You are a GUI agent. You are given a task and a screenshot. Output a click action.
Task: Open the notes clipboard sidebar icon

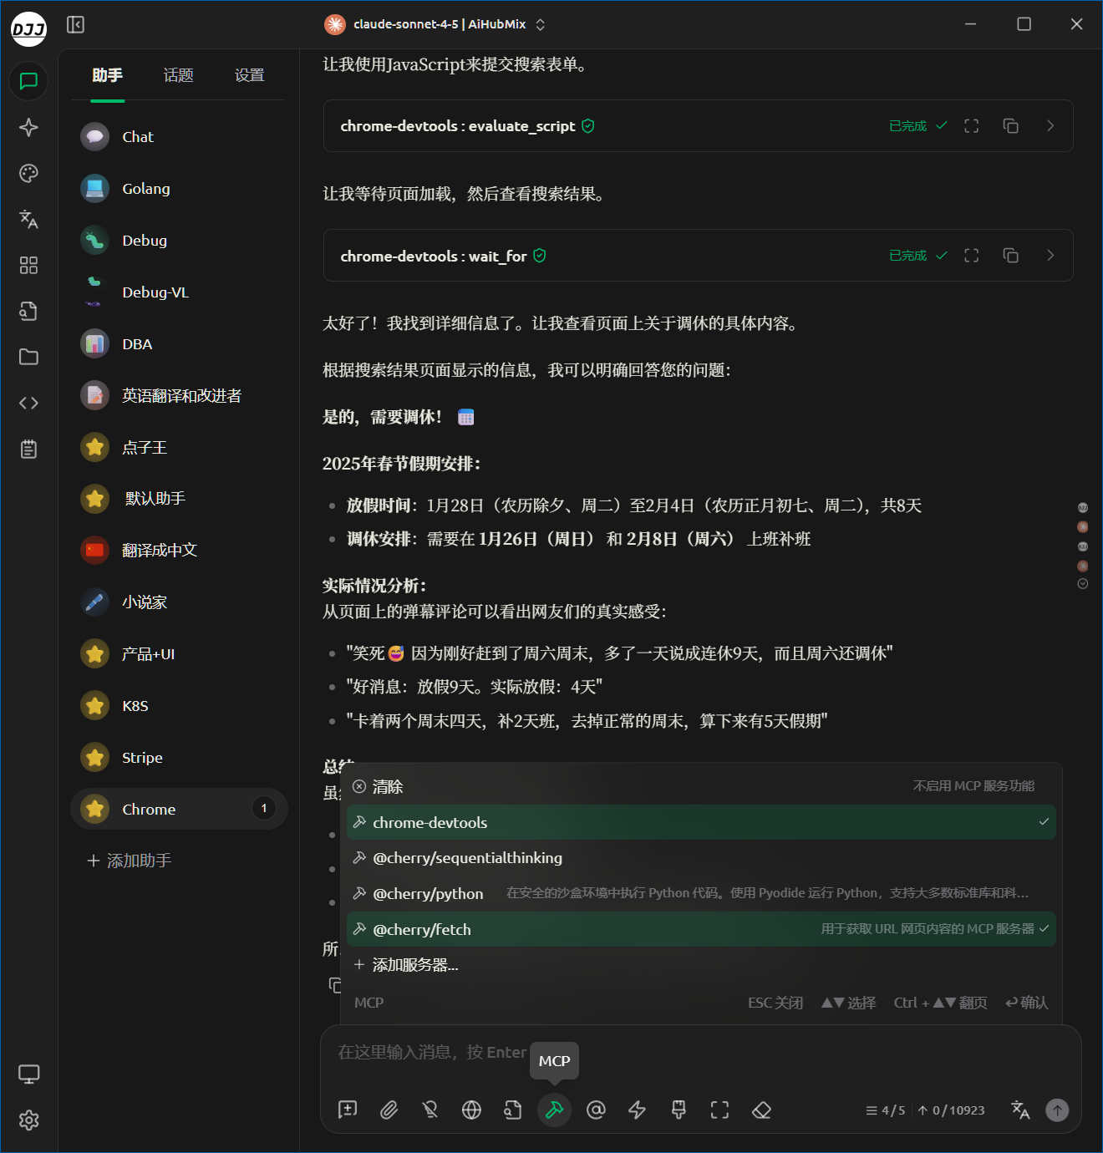coord(28,449)
